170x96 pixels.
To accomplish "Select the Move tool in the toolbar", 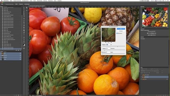I will click(24, 8).
